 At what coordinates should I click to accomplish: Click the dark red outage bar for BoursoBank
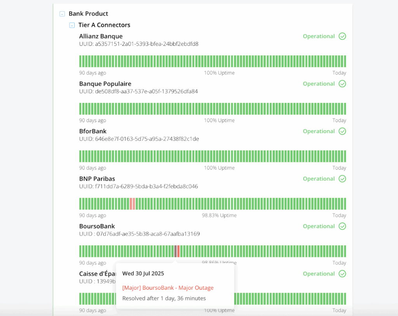(176, 251)
